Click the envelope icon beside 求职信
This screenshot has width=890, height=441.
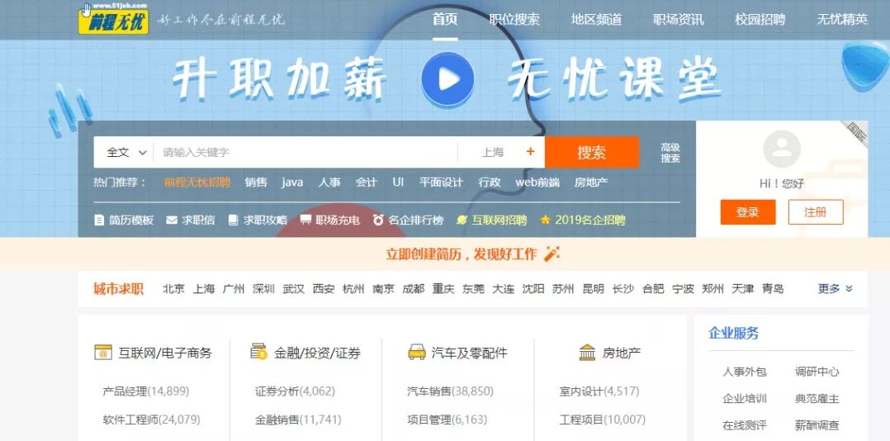172,220
